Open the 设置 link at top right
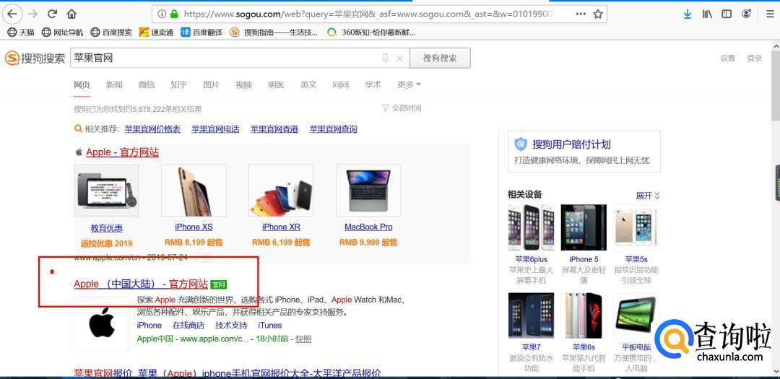 727,58
